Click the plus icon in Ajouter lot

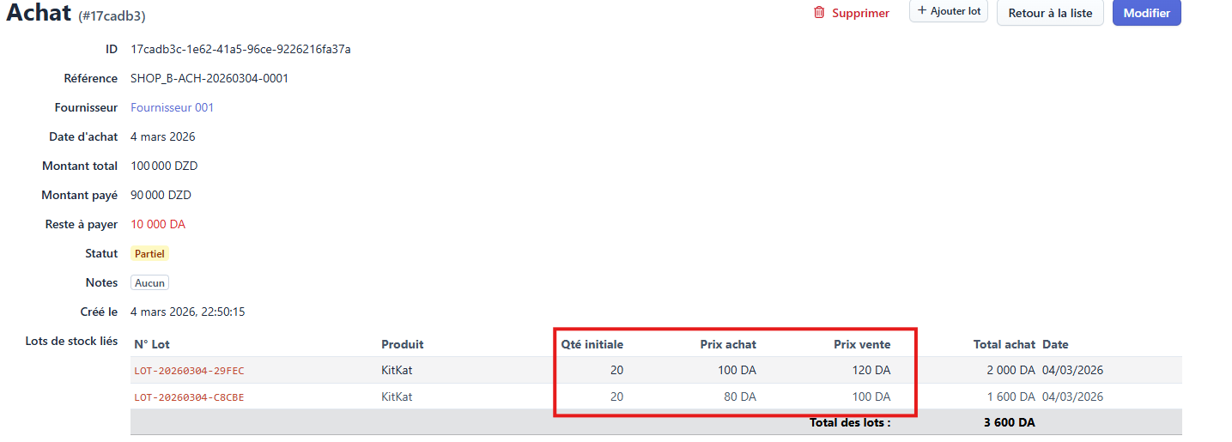point(922,11)
